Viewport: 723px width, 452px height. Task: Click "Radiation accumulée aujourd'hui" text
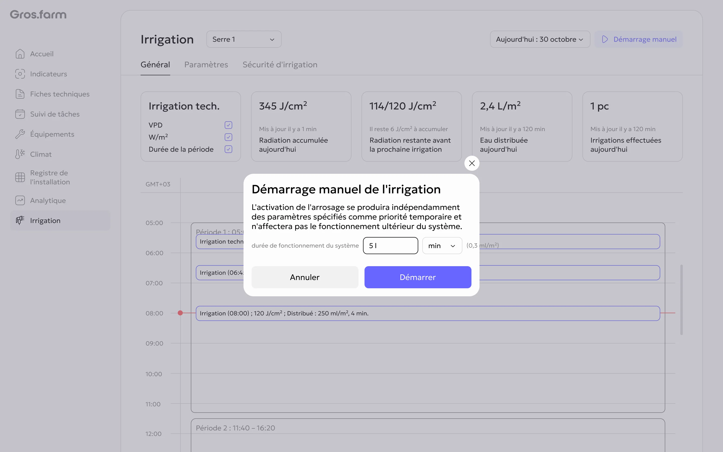293,145
